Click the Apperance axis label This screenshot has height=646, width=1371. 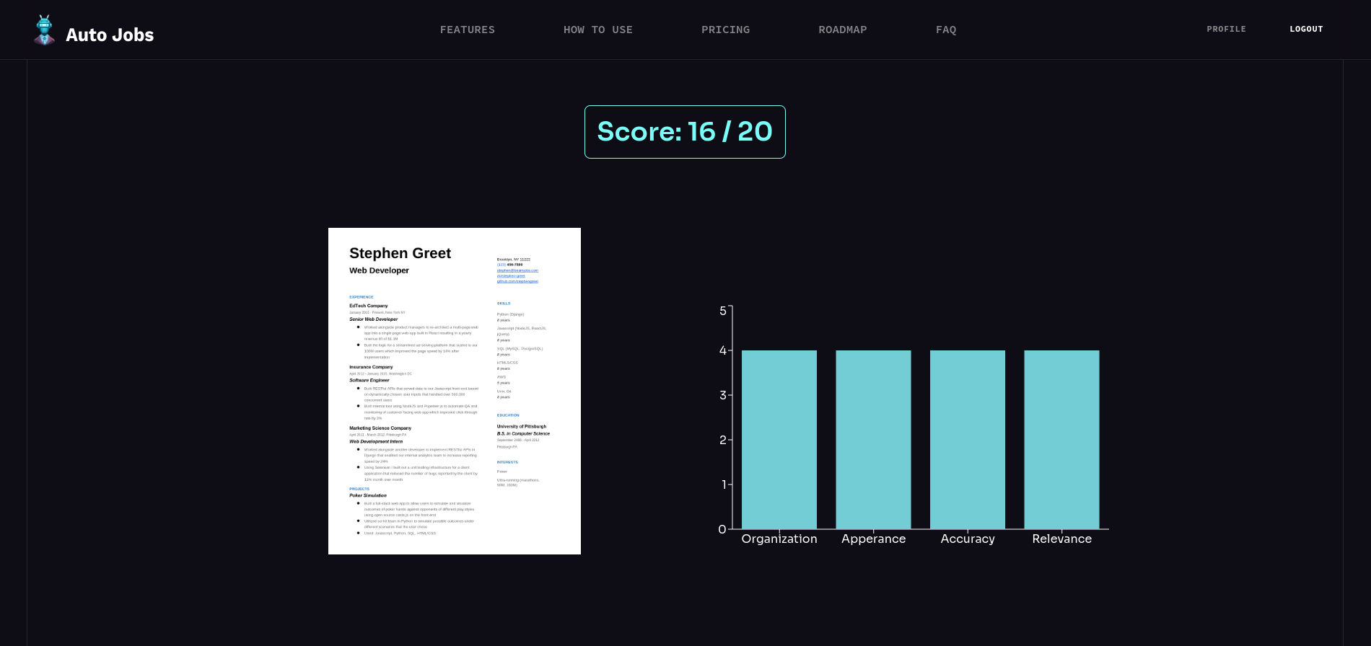874,539
